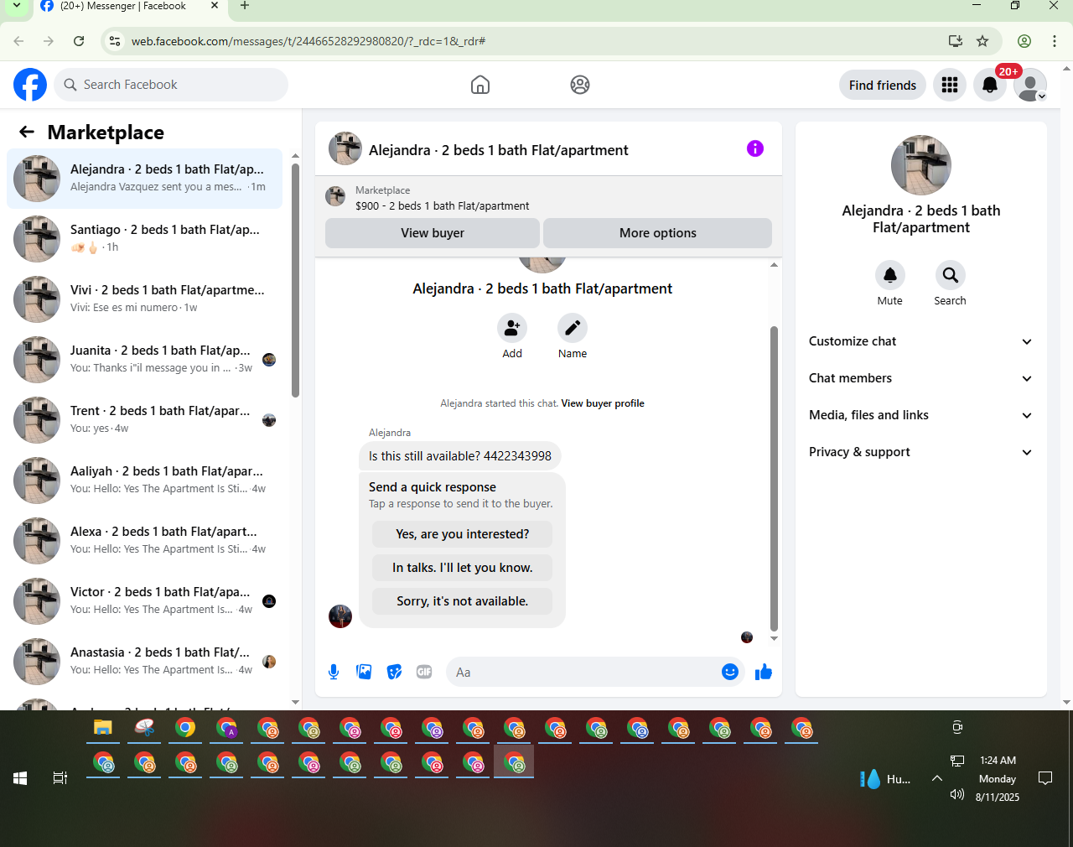The width and height of the screenshot is (1073, 847).
Task: Mute this conversation bell toggle
Action: pyautogui.click(x=890, y=275)
